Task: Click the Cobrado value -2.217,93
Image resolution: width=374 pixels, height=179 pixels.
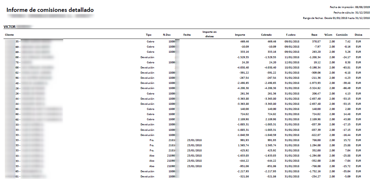Action: tap(271, 171)
